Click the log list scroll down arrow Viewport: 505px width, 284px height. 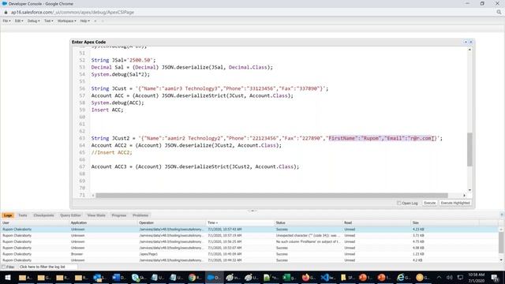point(501,260)
